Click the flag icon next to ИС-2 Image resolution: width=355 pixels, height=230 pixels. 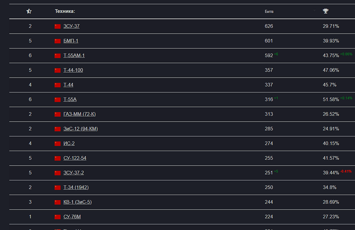(x=58, y=144)
